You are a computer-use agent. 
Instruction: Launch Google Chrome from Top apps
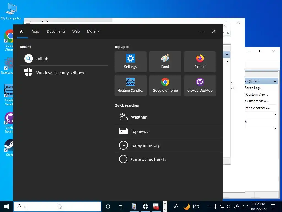[x=165, y=86]
